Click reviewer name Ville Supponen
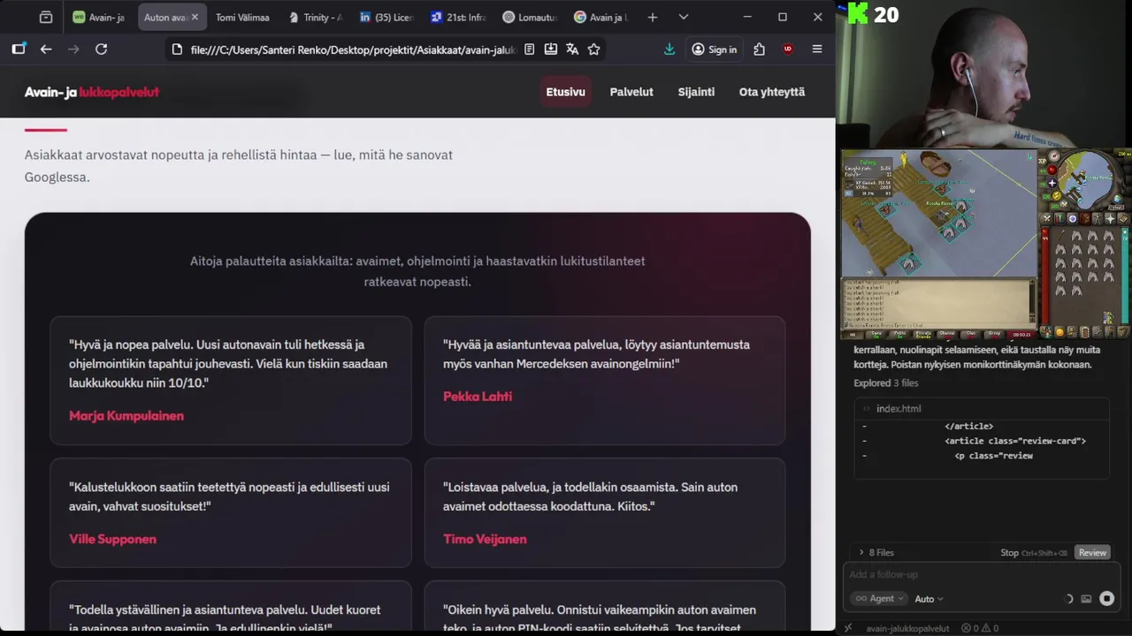 (x=112, y=539)
